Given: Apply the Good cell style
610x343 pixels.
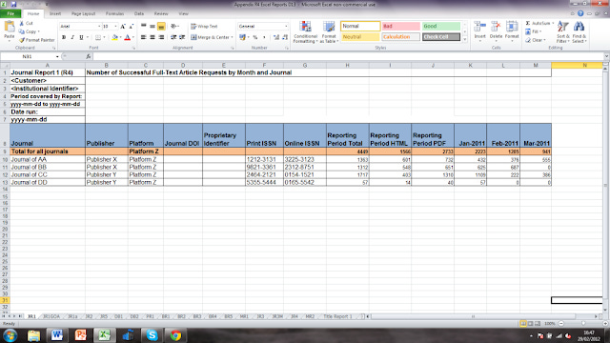Looking at the screenshot, I should point(441,26).
